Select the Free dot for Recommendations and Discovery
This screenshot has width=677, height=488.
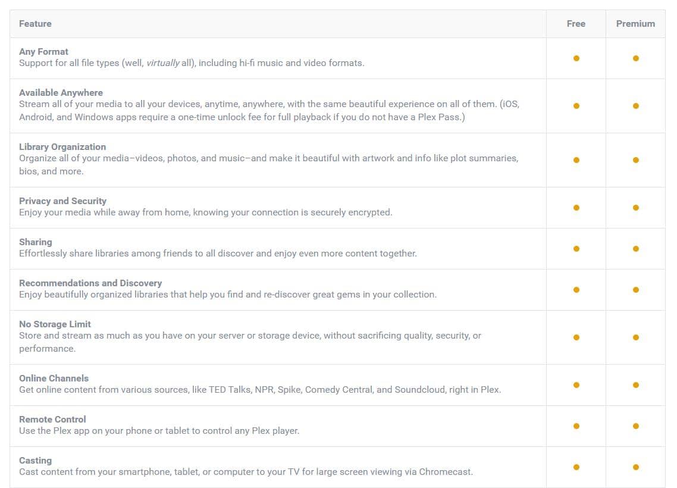coord(576,290)
